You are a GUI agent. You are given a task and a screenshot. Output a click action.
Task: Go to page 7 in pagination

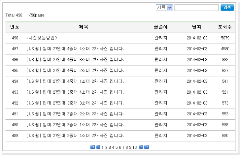point(123,147)
